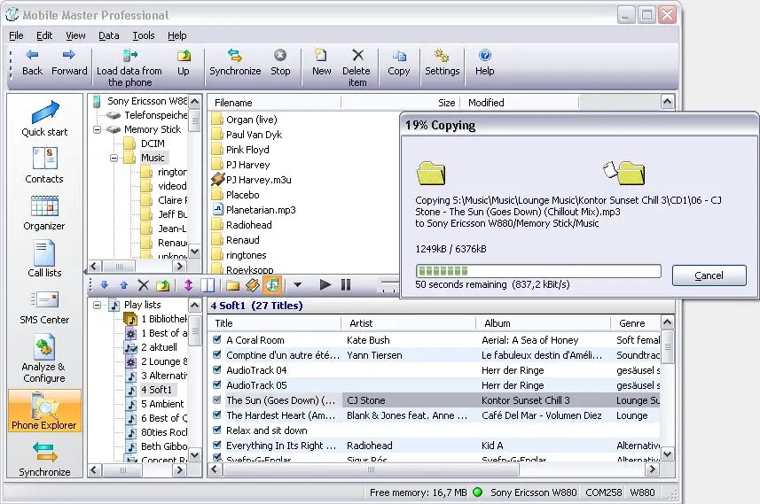
Task: Collapse the Music folder in tree
Action: tap(115, 158)
